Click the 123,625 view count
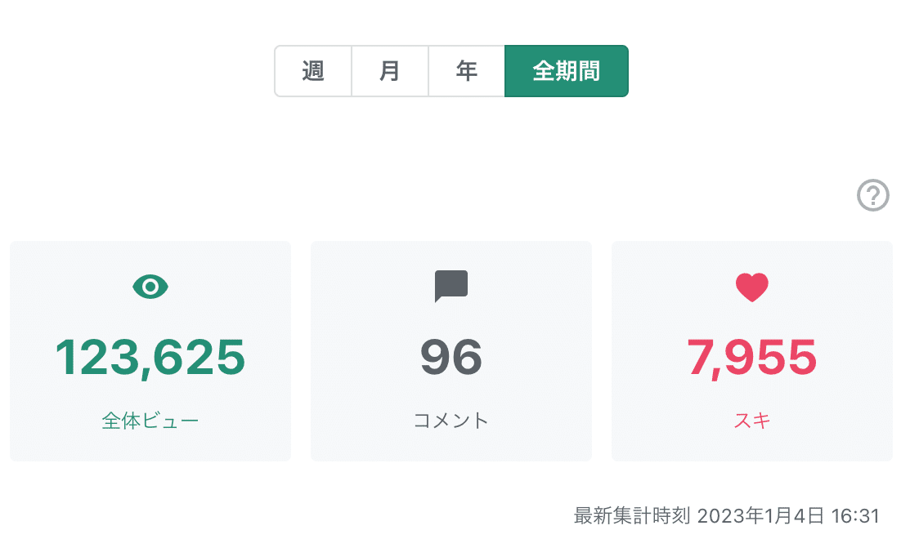919x539 pixels. pyautogui.click(x=150, y=357)
